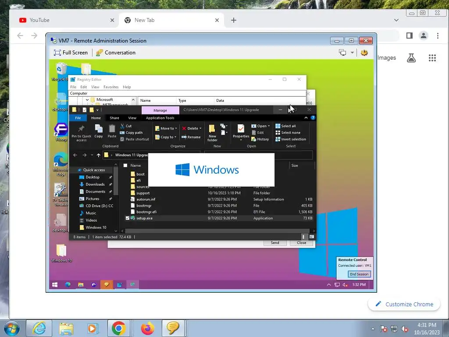The width and height of the screenshot is (449, 337).
Task: Click End Session in Remote Control panel
Action: point(359,274)
